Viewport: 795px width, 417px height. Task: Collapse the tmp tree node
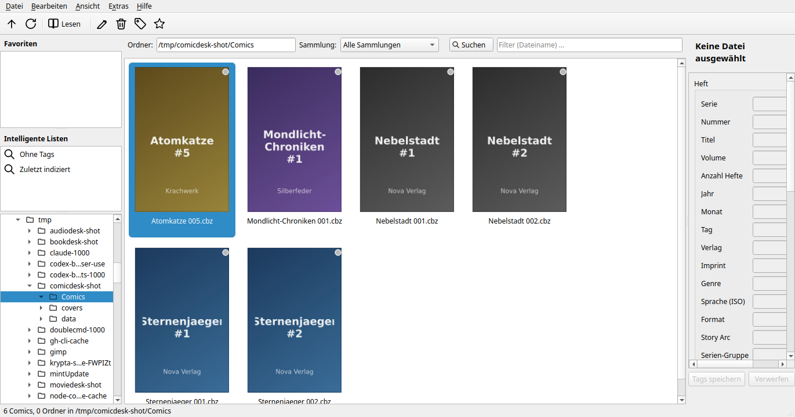[18, 220]
